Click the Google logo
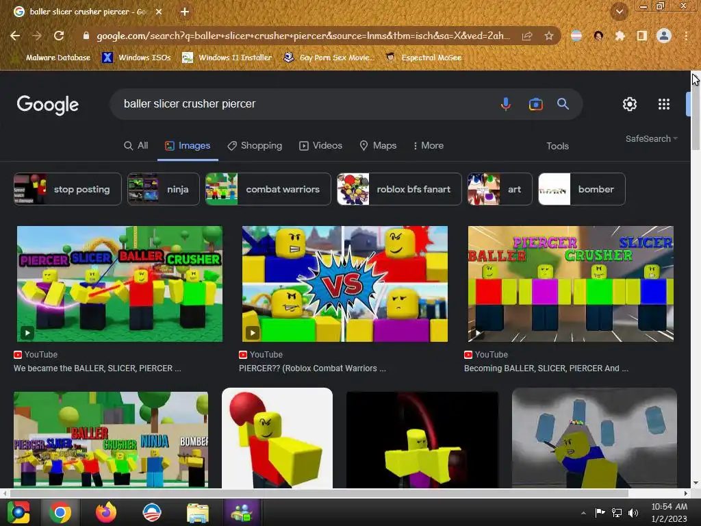701x526 pixels. click(47, 105)
